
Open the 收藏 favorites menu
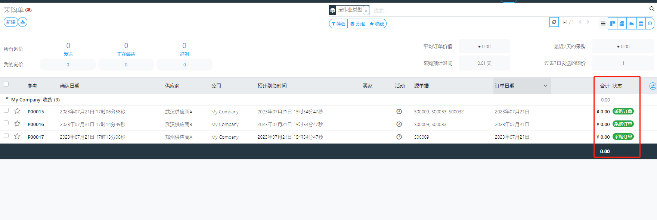coord(377,24)
